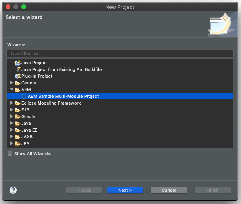The width and height of the screenshot is (241, 204).
Task: Enable the Show All Wizards checkbox
Action: click(10, 154)
